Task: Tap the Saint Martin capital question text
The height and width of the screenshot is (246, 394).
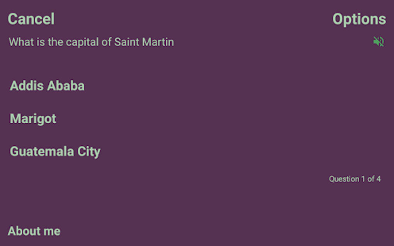Action: tap(91, 42)
